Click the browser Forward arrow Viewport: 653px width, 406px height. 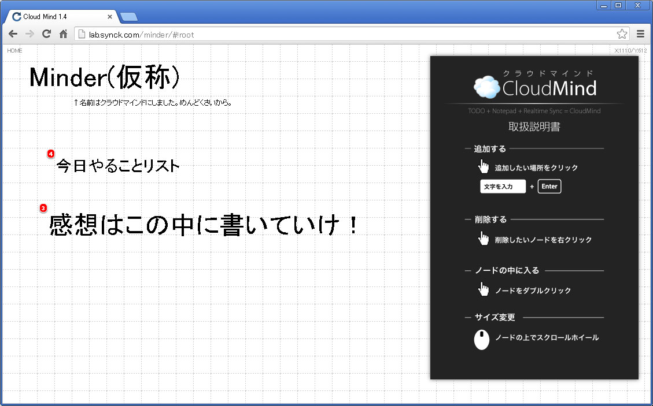(29, 34)
